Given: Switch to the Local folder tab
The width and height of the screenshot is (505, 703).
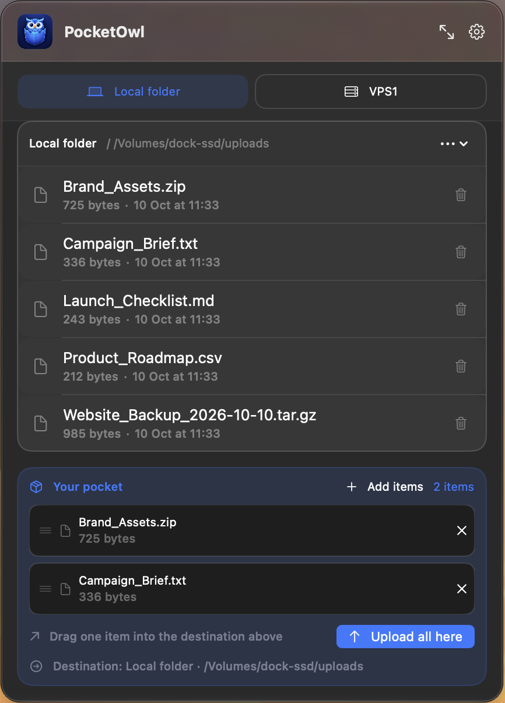Looking at the screenshot, I should click(x=133, y=92).
